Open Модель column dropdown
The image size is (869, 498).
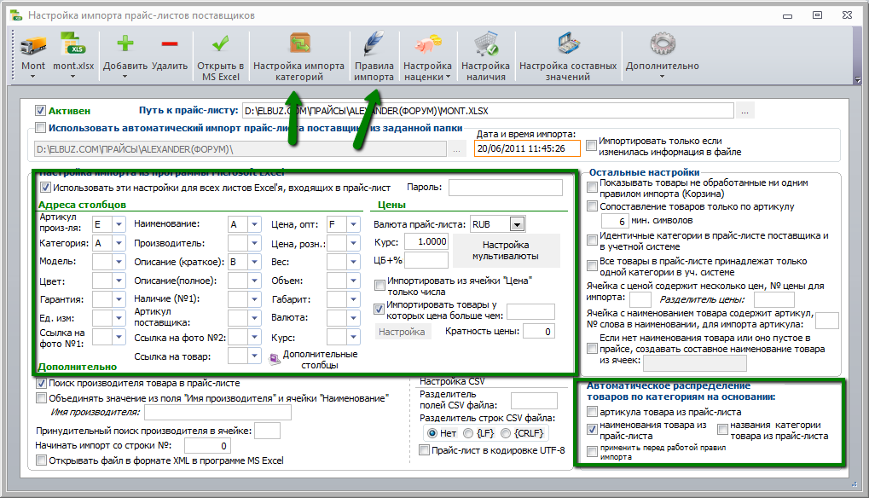119,262
